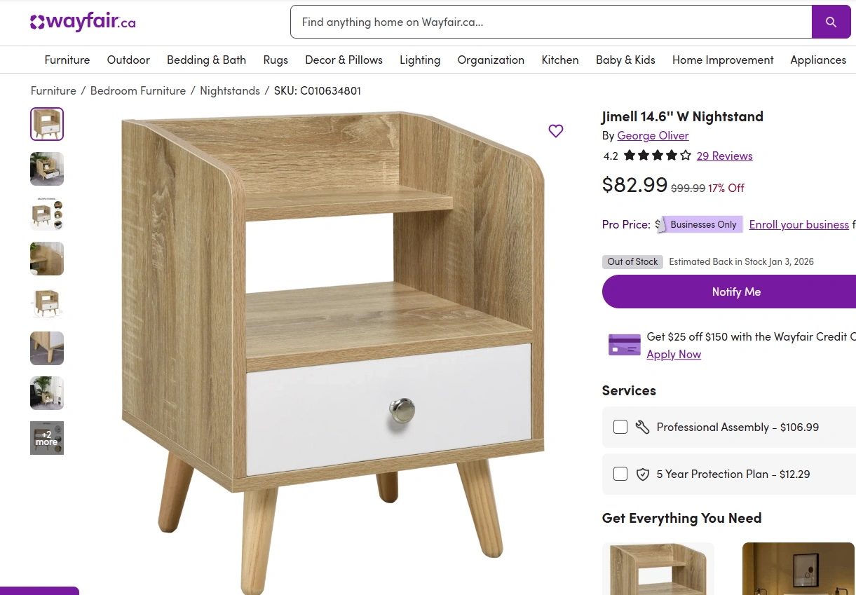
Task: Enable the Professional Assembly checkbox
Action: [620, 427]
